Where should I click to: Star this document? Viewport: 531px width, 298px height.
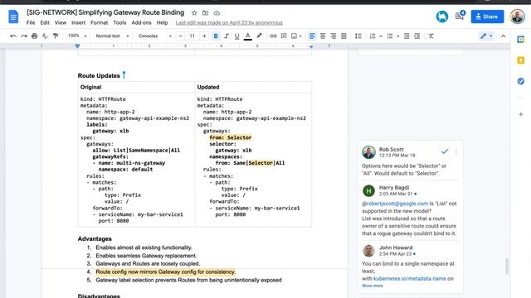click(194, 13)
